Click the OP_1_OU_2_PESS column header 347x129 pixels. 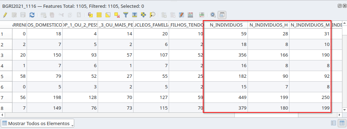pos(80,25)
